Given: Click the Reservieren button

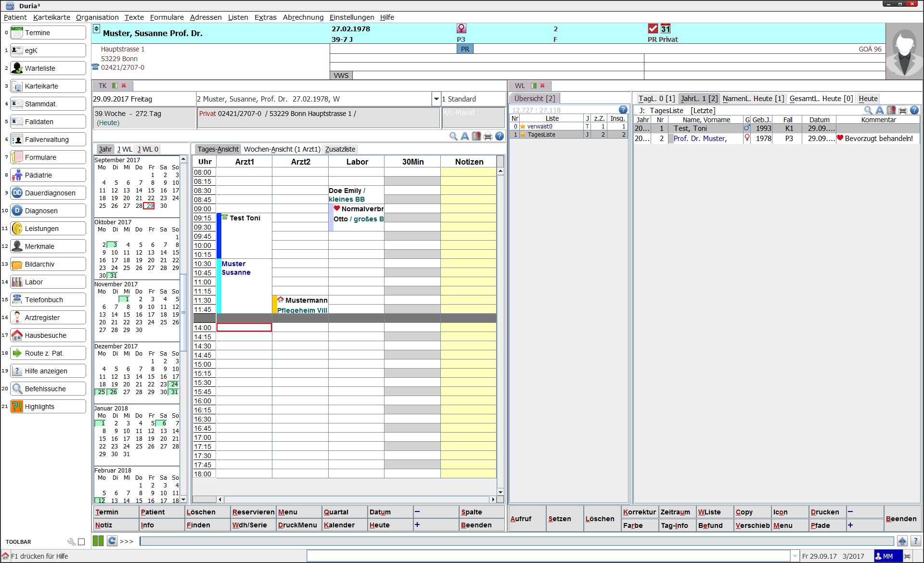Looking at the screenshot, I should tap(253, 512).
